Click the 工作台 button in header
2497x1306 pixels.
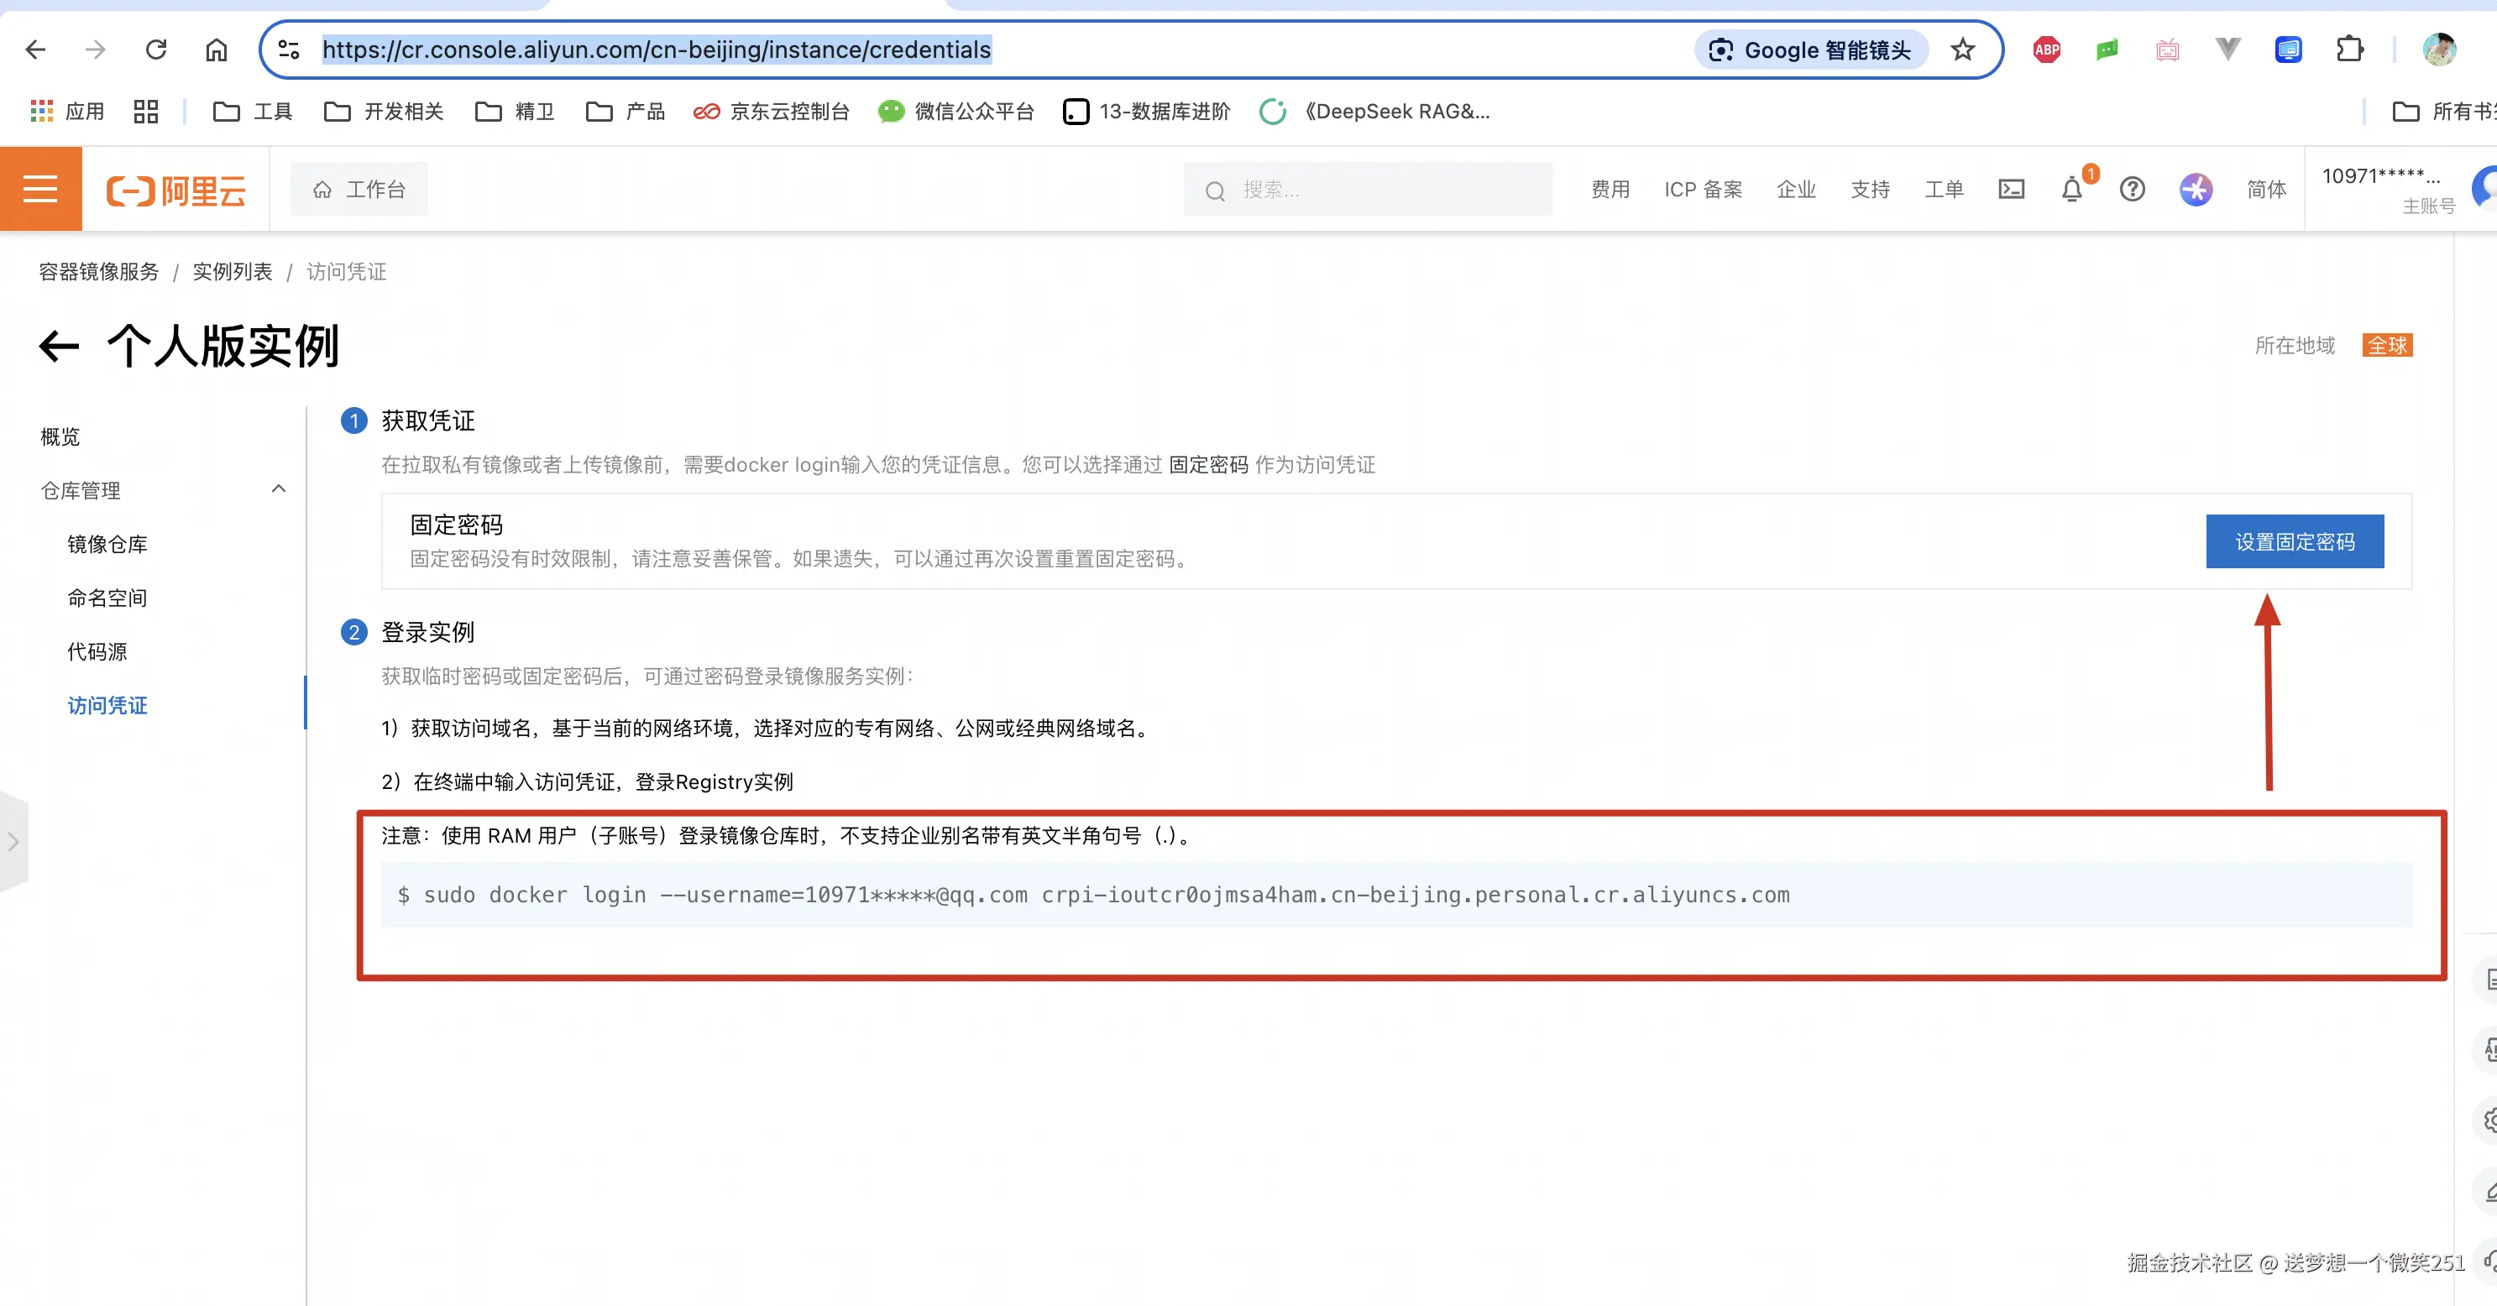(x=359, y=189)
